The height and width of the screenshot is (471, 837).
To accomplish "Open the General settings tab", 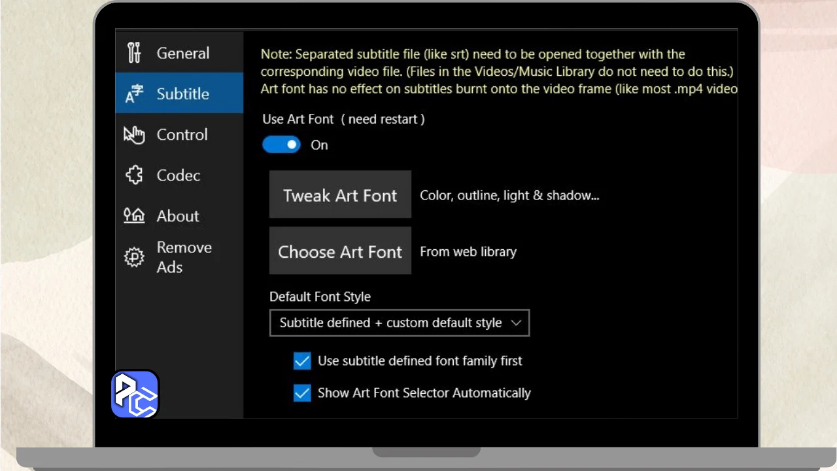I will coord(179,53).
